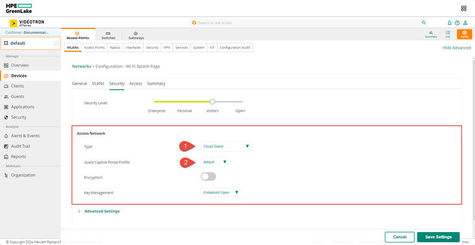Image resolution: width=475 pixels, height=245 pixels.
Task: Open Reports in the sidebar
Action: [18, 157]
